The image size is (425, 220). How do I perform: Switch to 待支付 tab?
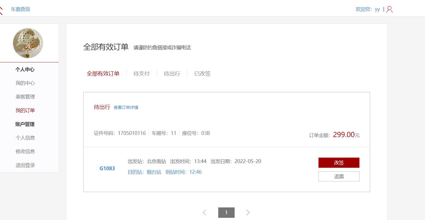[x=141, y=74]
